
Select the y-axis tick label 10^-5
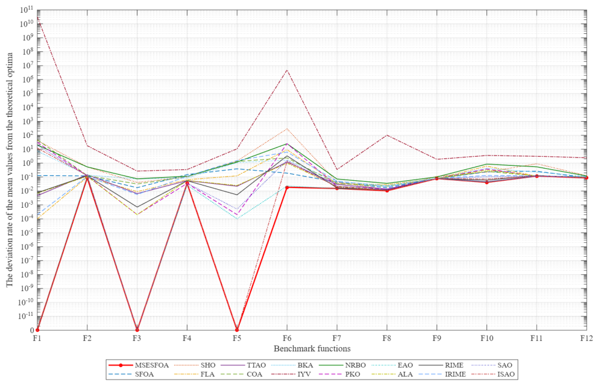(27, 233)
